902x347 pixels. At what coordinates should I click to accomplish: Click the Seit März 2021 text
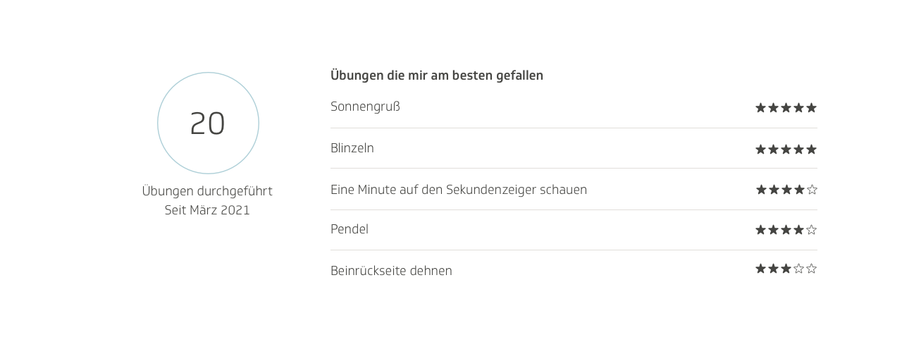point(207,210)
